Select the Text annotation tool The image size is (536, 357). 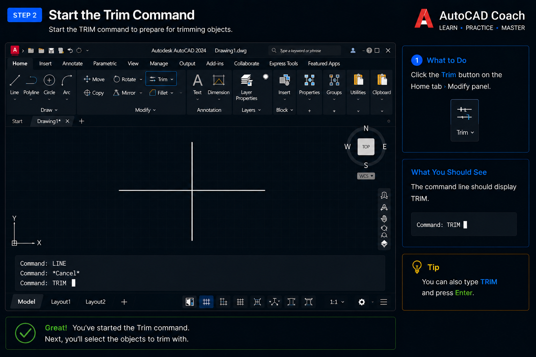tap(198, 84)
